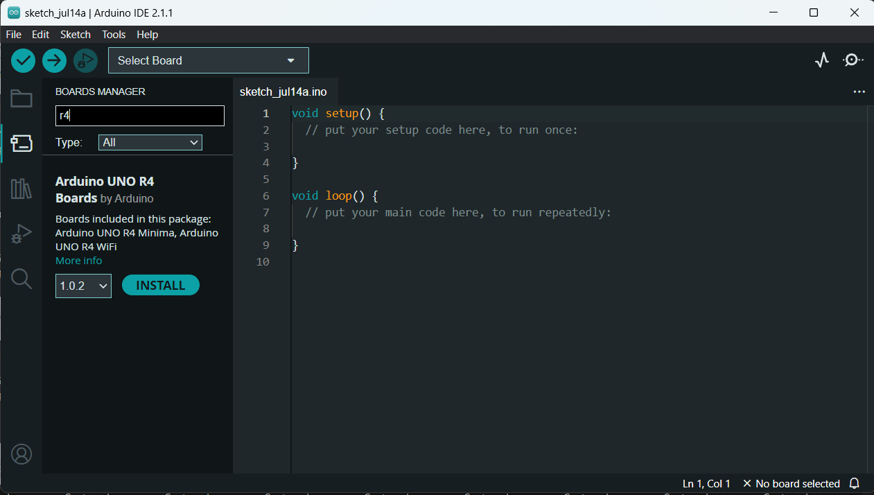This screenshot has height=495, width=874.
Task: Toggle the Boards Manager sidebar icon
Action: click(21, 143)
